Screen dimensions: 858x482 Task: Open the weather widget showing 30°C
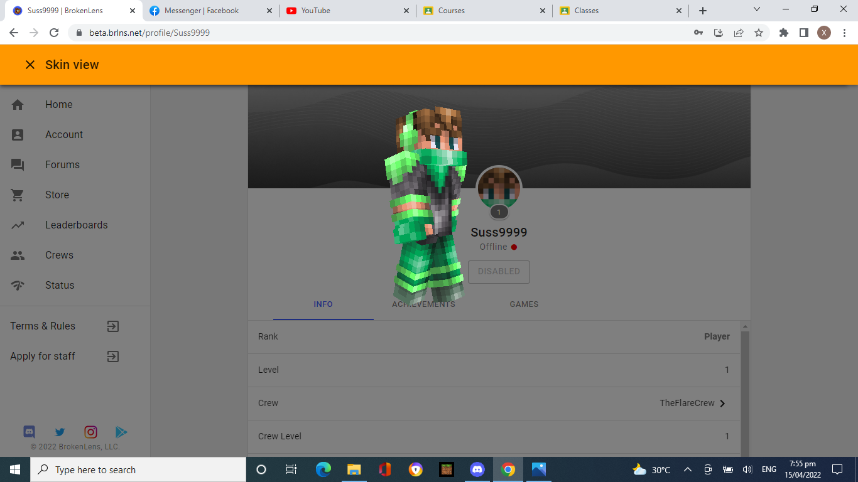pos(652,469)
